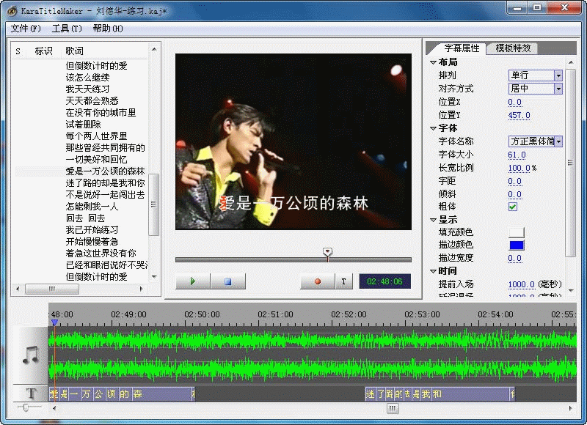Open the 排列 dropdown showing 单行

tap(536, 75)
